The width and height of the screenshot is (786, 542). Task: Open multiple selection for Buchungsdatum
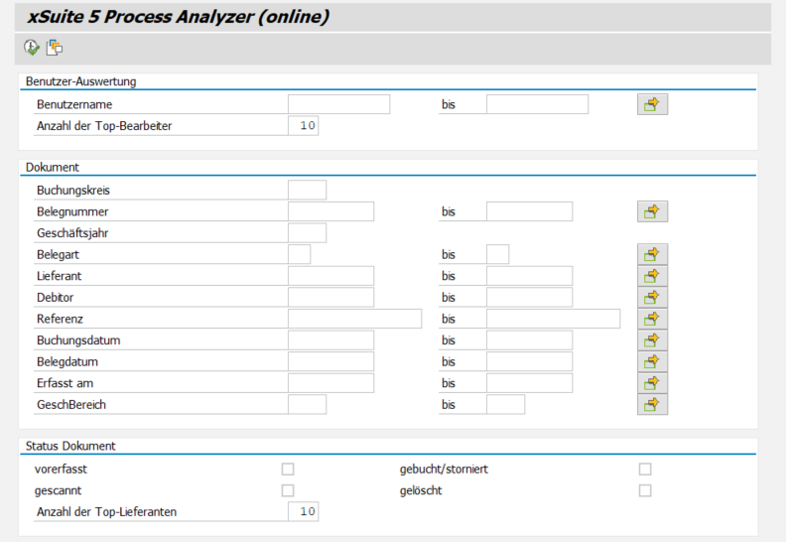pos(652,340)
